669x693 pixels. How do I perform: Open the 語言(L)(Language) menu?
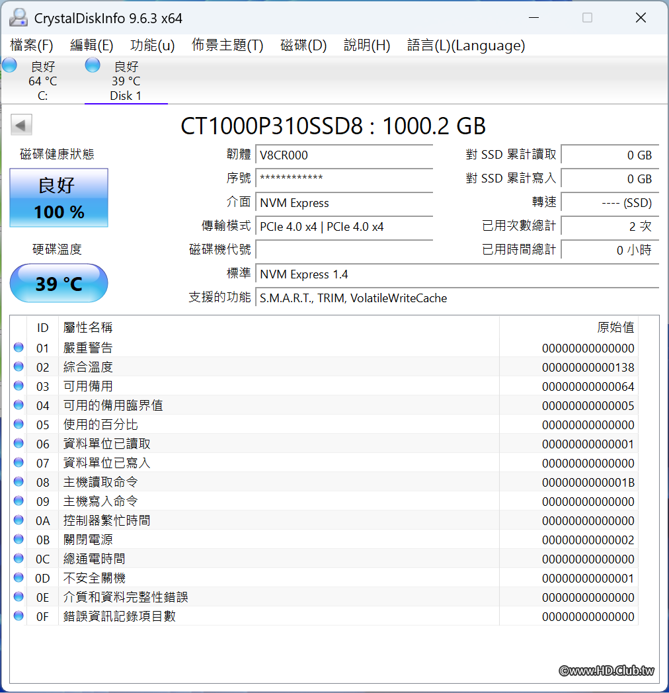(x=466, y=45)
